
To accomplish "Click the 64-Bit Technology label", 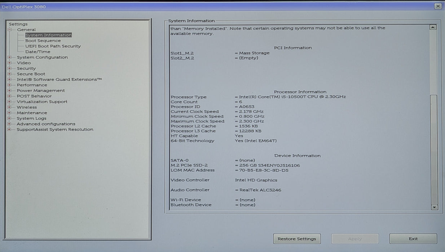I will [192, 141].
